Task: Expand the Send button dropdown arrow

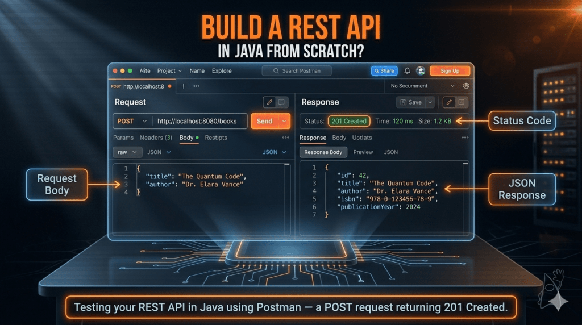Action: coord(284,122)
